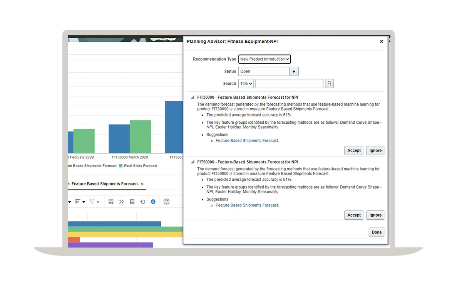Close the Feature Based Shipments Forecast tab
Image resolution: width=457 pixels, height=286 pixels.
pos(142,184)
